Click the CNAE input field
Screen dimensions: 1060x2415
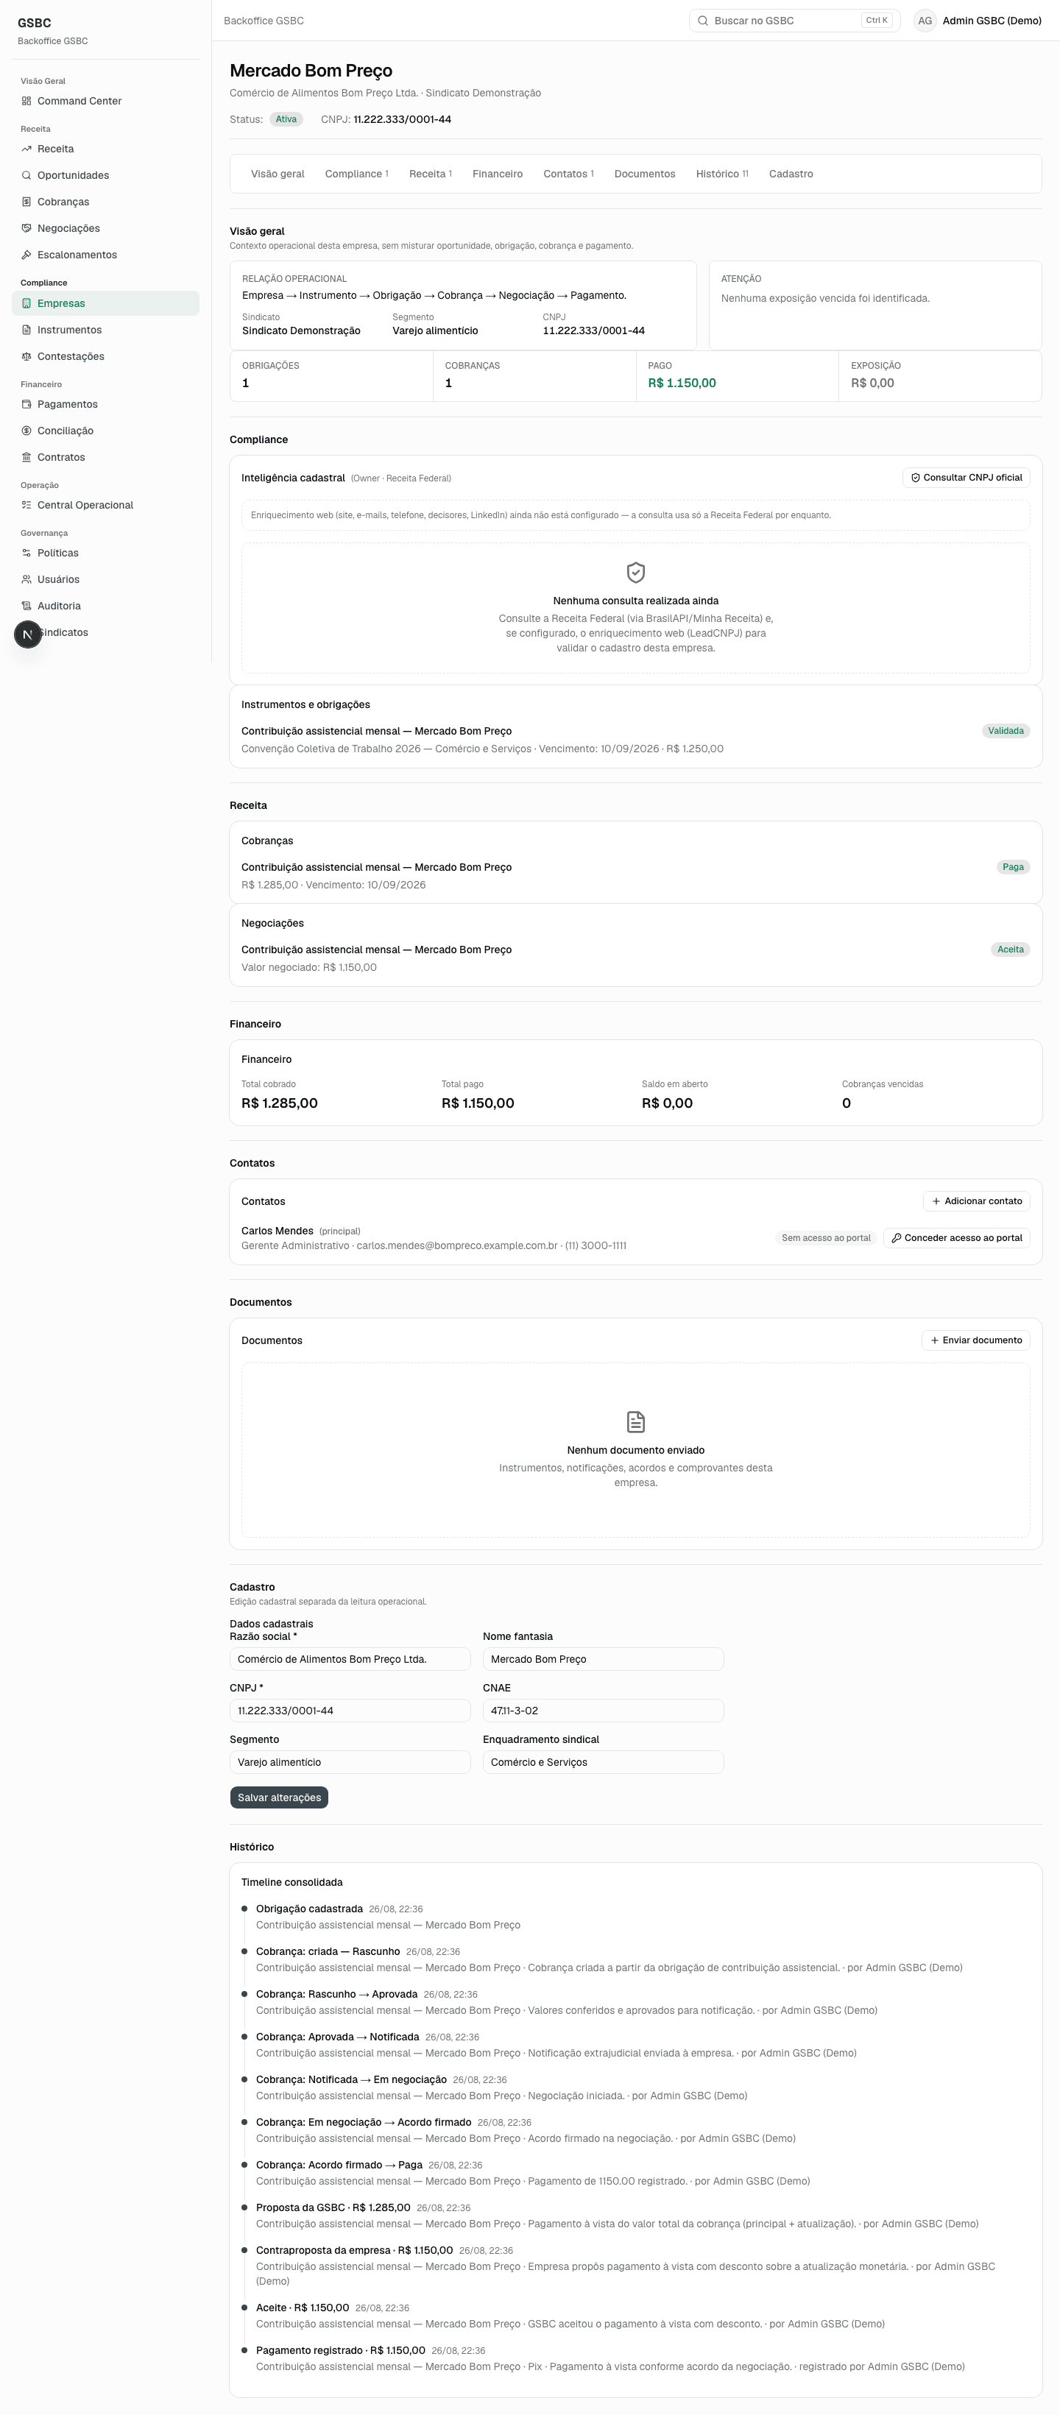pos(604,1711)
